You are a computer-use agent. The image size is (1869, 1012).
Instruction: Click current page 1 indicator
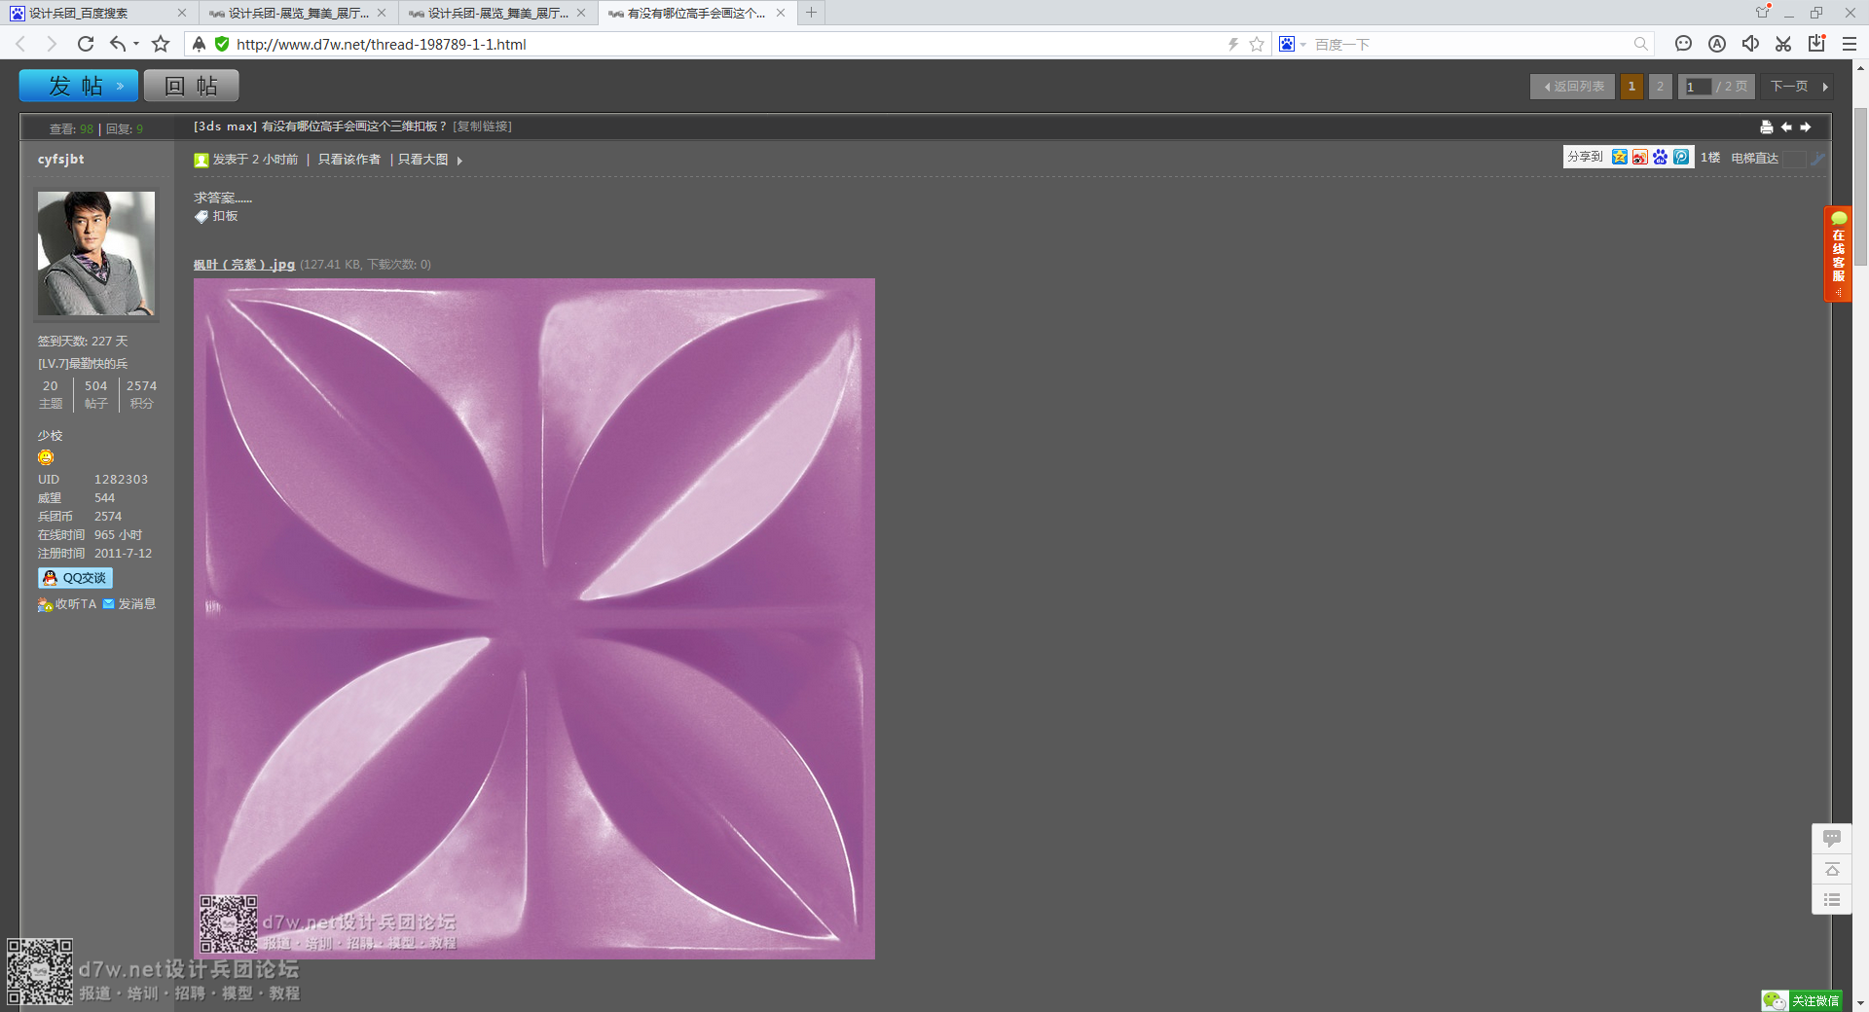1631,87
